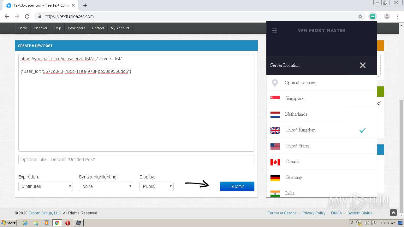This screenshot has width=404, height=227.
Task: Open the Home menu item
Action: 23,28
